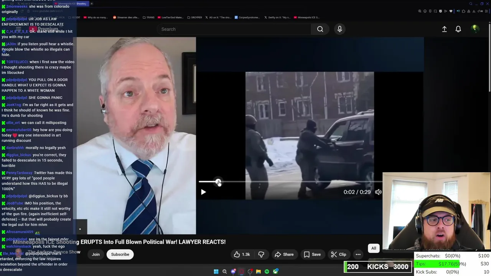
Task: Open the YouTube account avatar menu
Action: pyautogui.click(x=475, y=29)
